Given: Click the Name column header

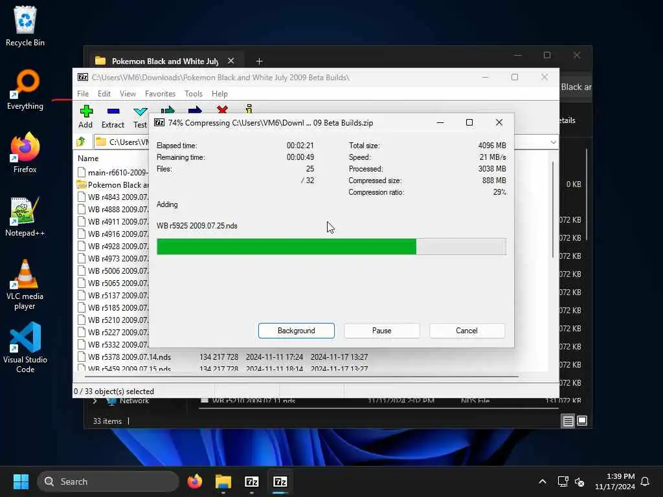Looking at the screenshot, I should [88, 159].
